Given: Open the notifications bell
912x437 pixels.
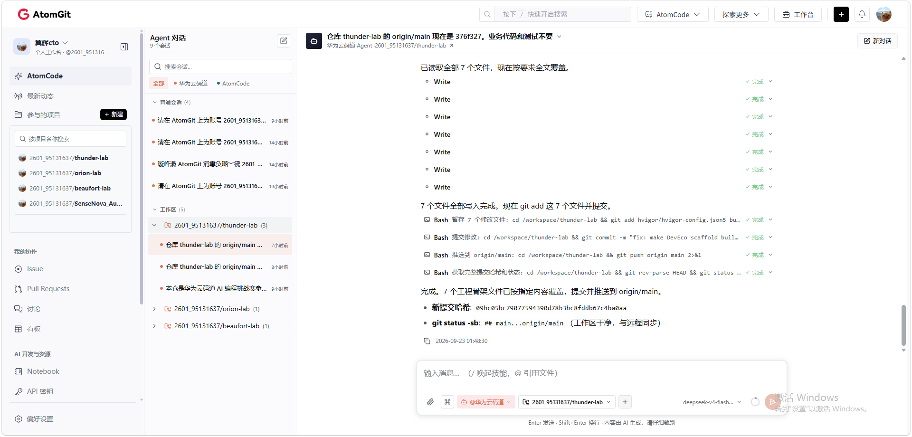Looking at the screenshot, I should tap(862, 14).
